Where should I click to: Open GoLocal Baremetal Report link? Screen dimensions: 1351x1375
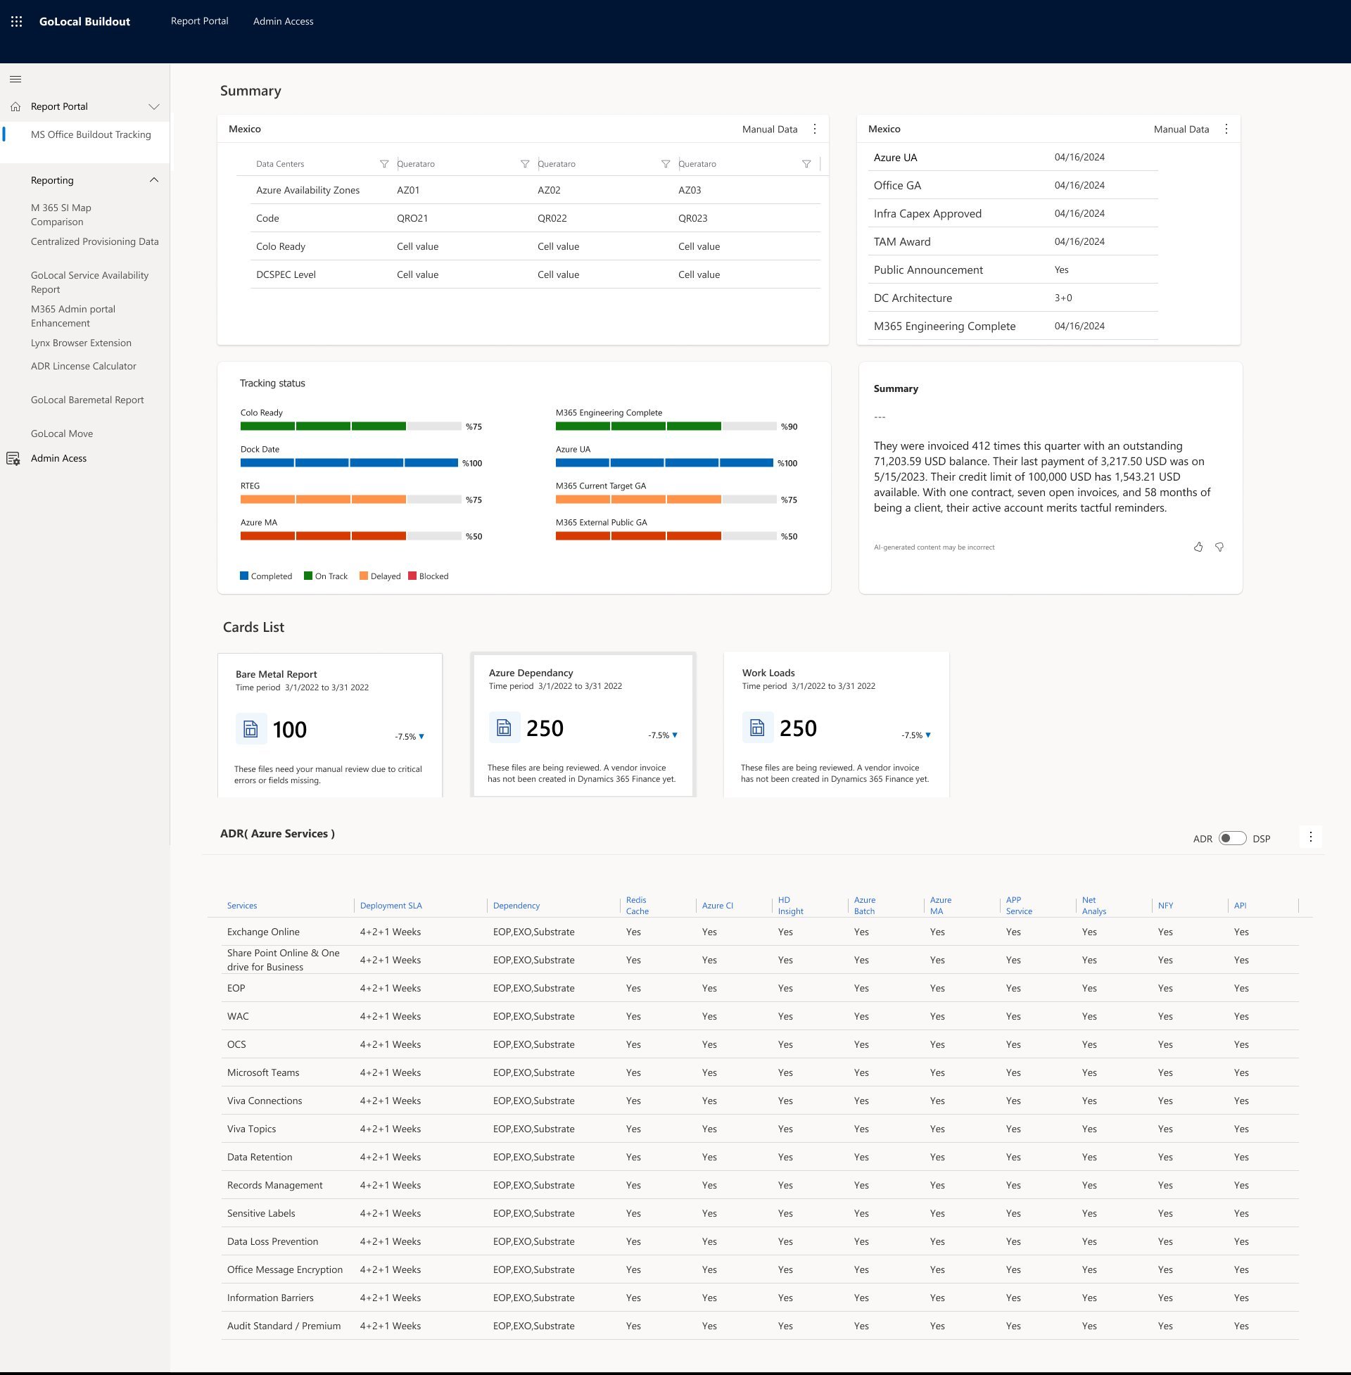87,400
